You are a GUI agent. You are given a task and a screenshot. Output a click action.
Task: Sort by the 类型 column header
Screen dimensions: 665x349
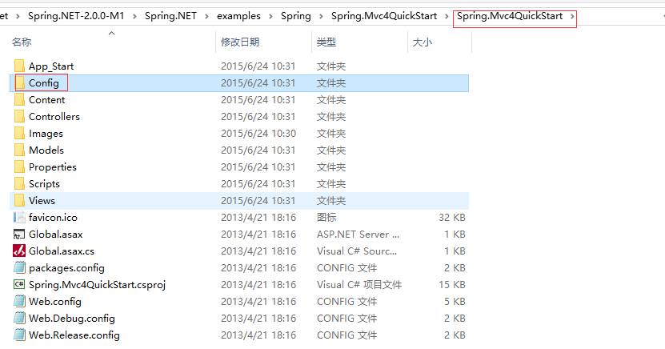(326, 42)
